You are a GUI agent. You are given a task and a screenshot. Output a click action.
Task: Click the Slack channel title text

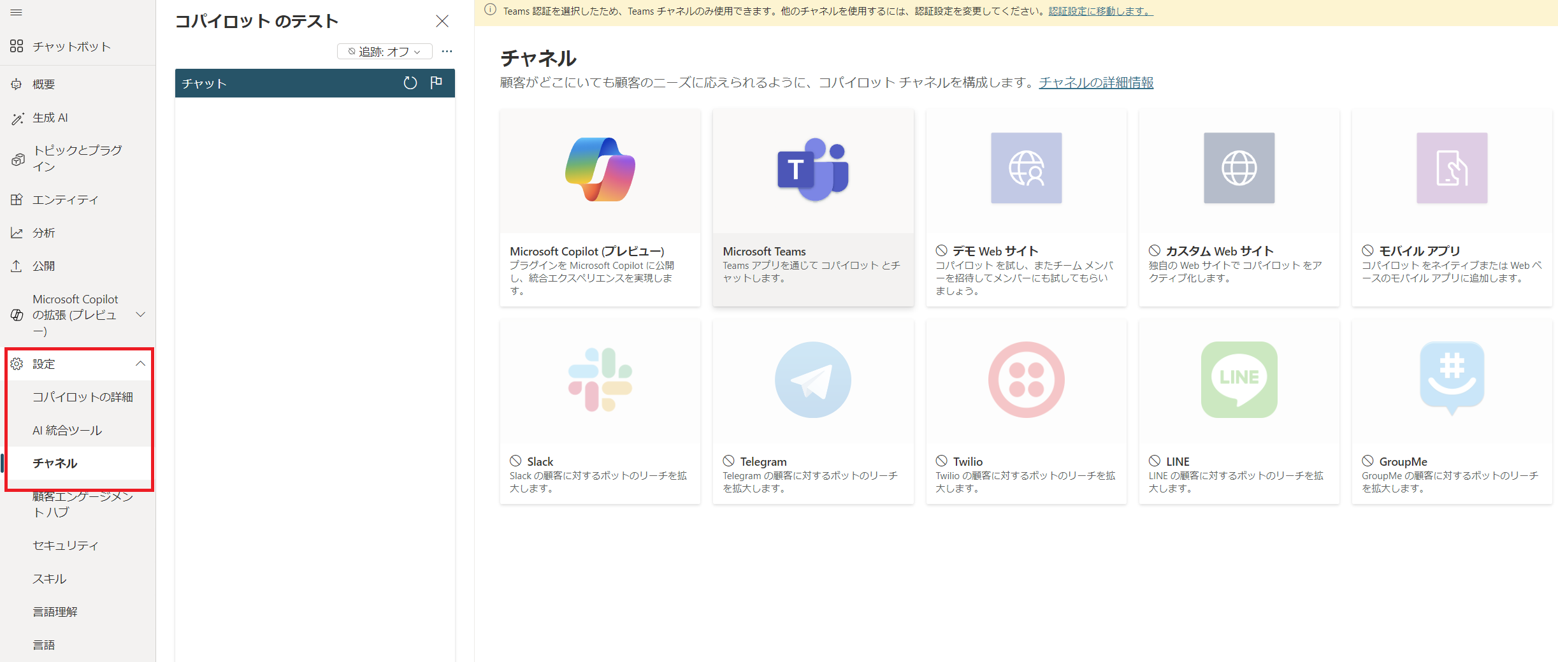[540, 462]
